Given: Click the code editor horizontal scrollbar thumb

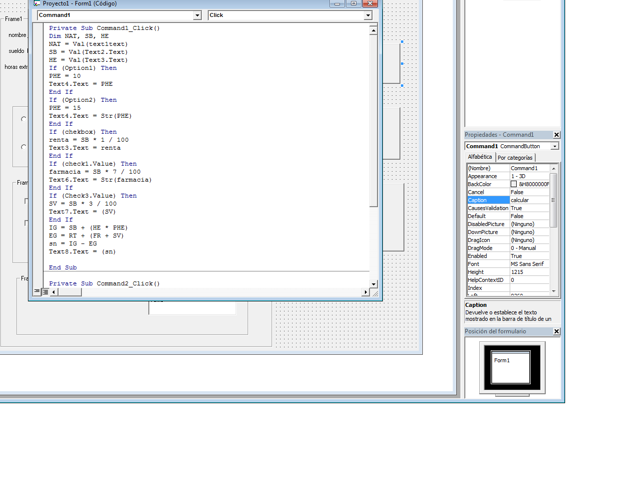Looking at the screenshot, I should (x=69, y=292).
